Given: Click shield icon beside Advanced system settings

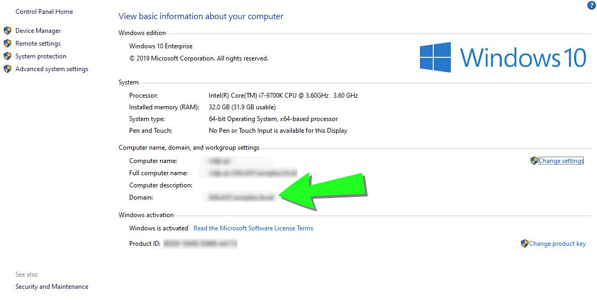Looking at the screenshot, I should click(x=7, y=69).
